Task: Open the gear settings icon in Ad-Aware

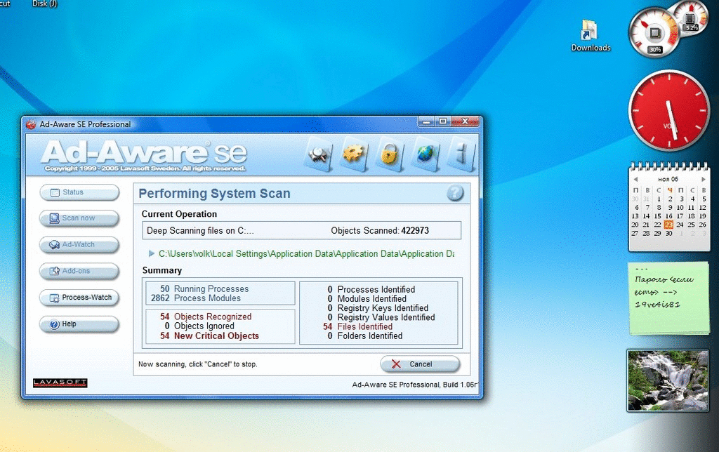Action: point(354,154)
